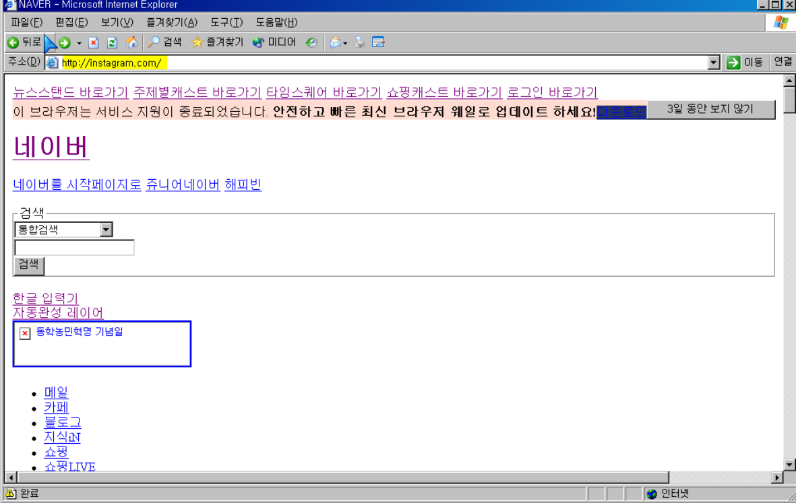
Task: Open the 편집(E) menu
Action: [71, 22]
